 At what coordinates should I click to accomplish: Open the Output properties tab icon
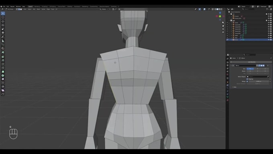tap(227, 66)
